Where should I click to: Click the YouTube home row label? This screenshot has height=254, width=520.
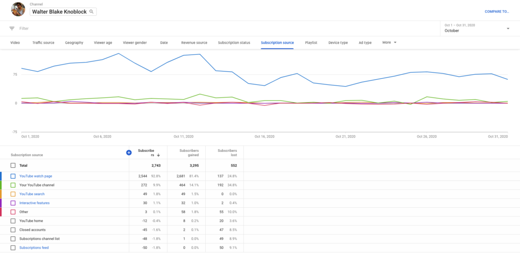tap(31, 221)
